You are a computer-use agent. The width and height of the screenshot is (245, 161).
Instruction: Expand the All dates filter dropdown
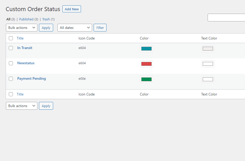point(75,28)
